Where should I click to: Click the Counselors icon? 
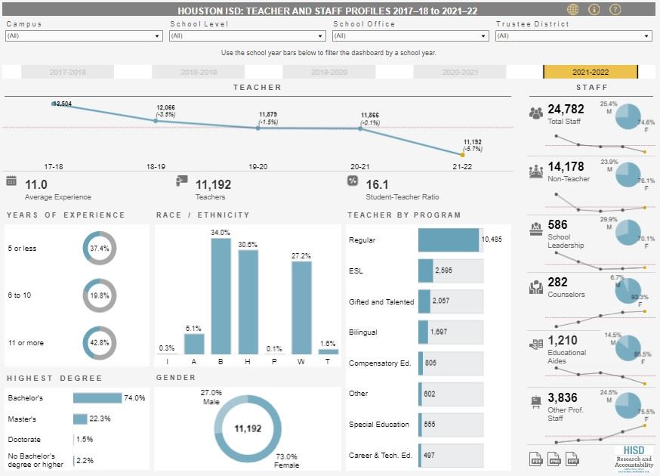click(x=536, y=287)
